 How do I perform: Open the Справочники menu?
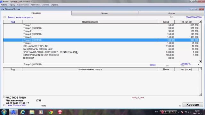[23, 5]
